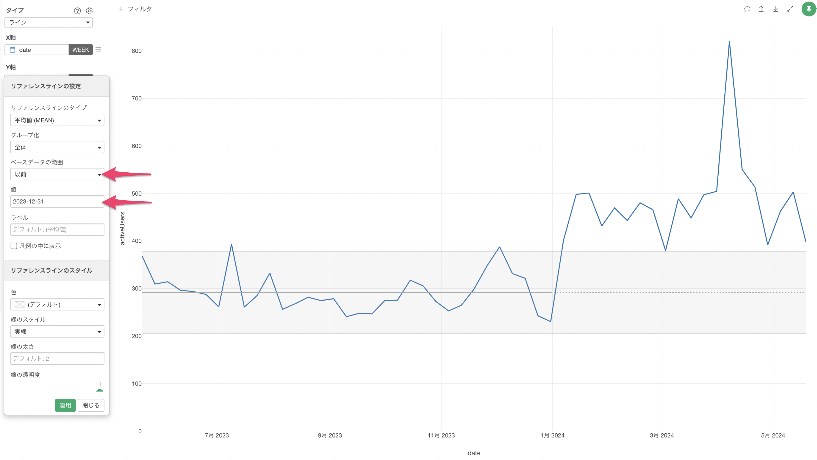Open chart settings gear icon
This screenshot has height=460, width=817.
(x=89, y=11)
